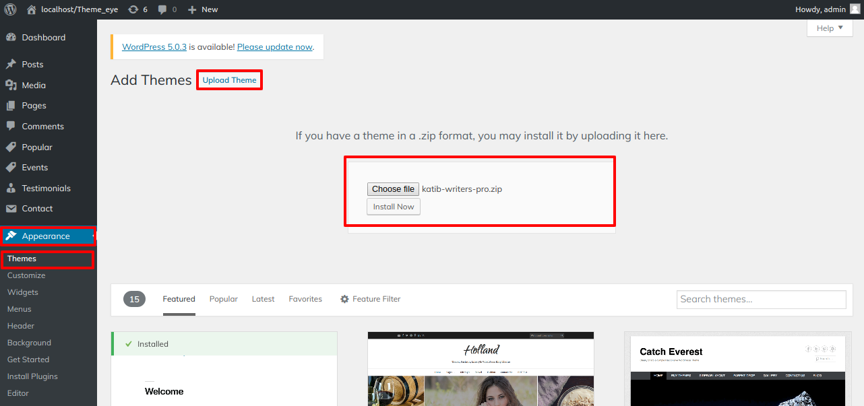The image size is (864, 406).
Task: Click the Please update now link
Action: (x=275, y=47)
